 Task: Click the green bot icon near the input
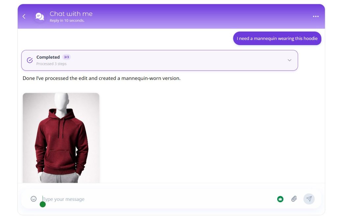click(280, 199)
